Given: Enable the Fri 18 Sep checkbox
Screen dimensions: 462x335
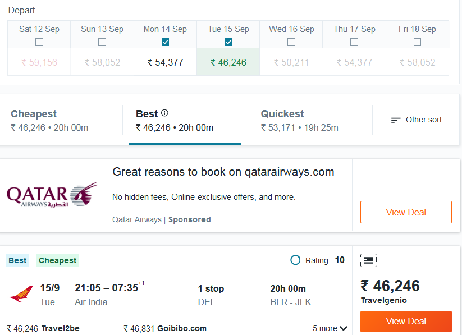Looking at the screenshot, I should tap(417, 42).
